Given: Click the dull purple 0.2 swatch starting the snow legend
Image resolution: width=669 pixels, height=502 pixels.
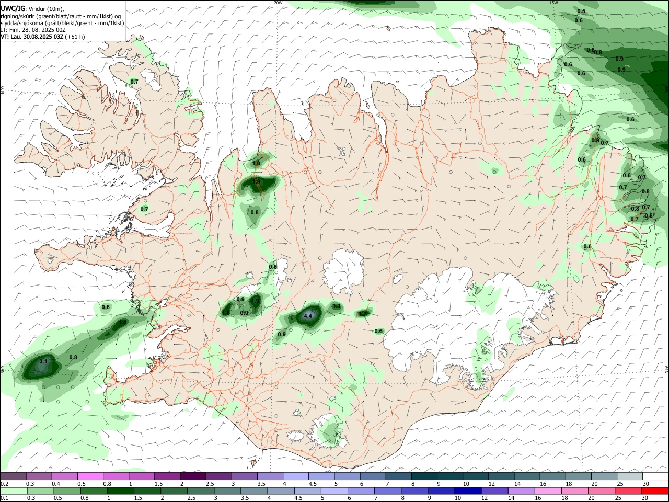Looking at the screenshot, I should tap(13, 476).
